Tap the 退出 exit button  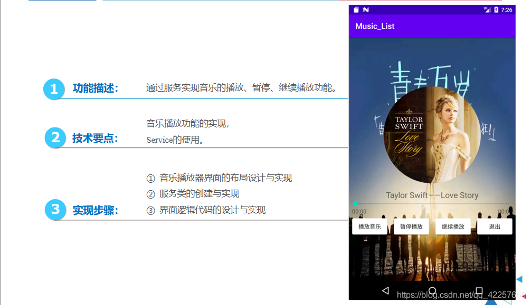click(495, 227)
